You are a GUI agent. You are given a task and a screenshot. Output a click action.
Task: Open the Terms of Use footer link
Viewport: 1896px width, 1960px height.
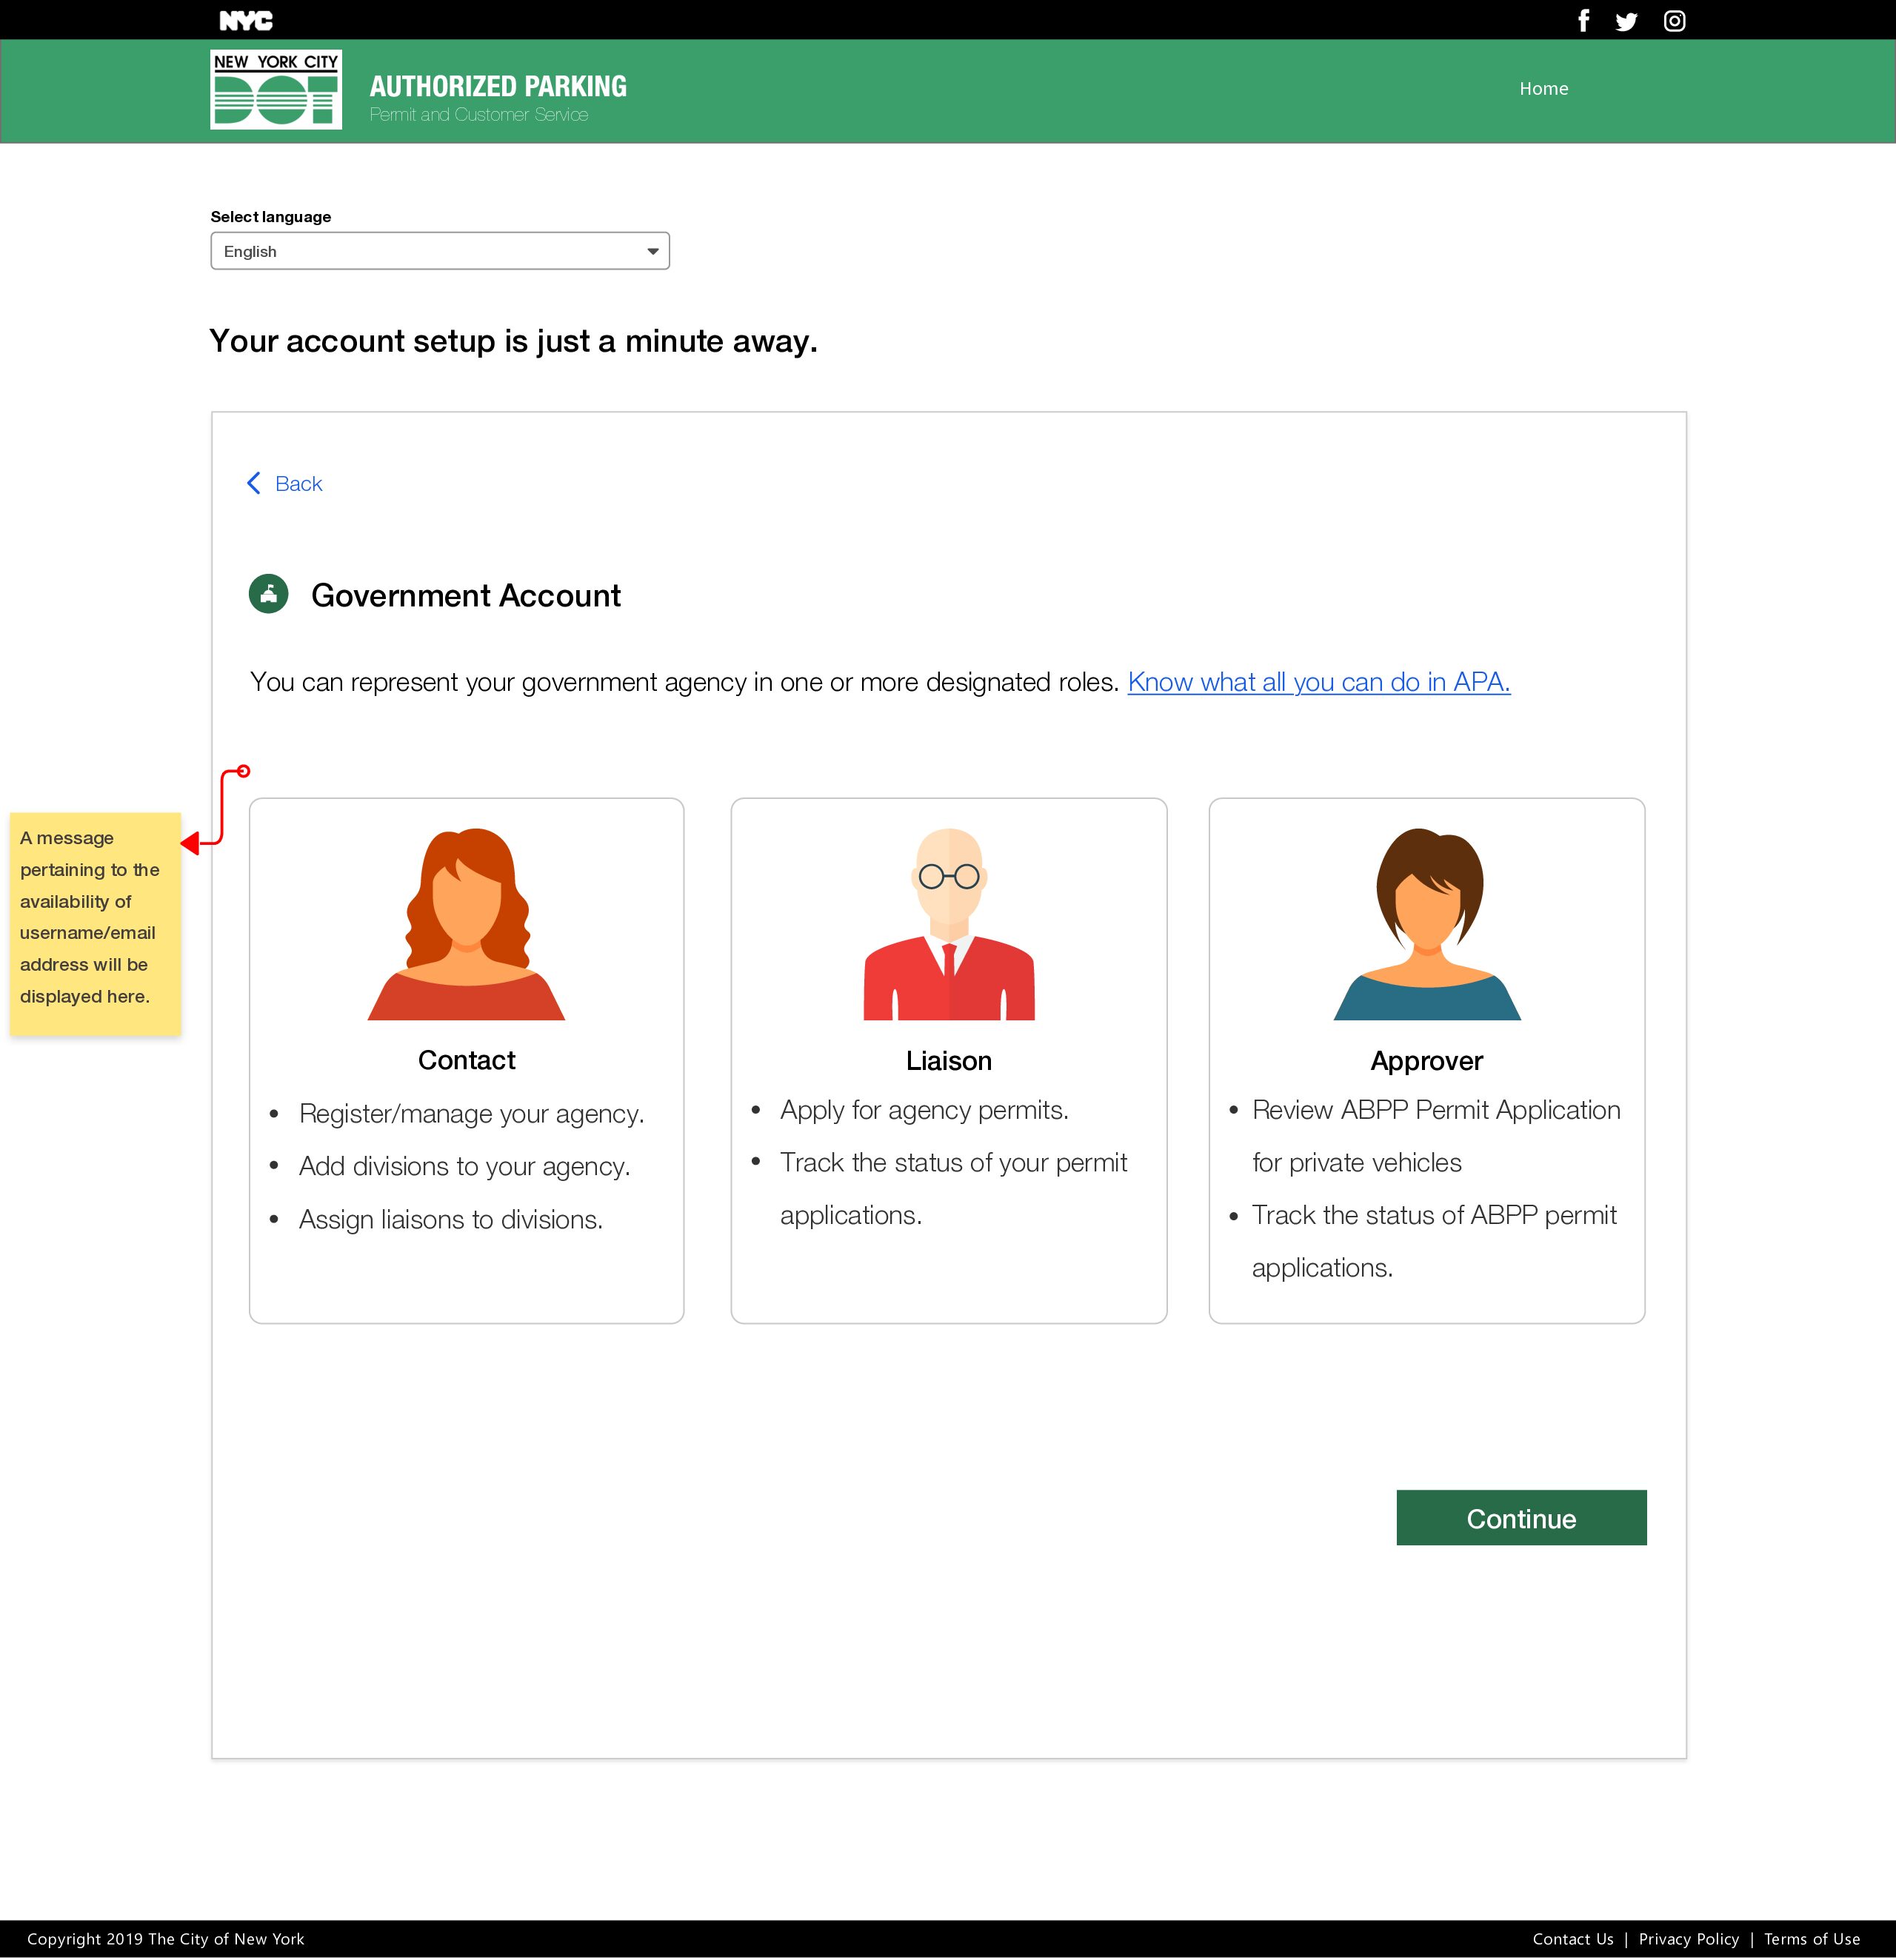[x=1811, y=1939]
